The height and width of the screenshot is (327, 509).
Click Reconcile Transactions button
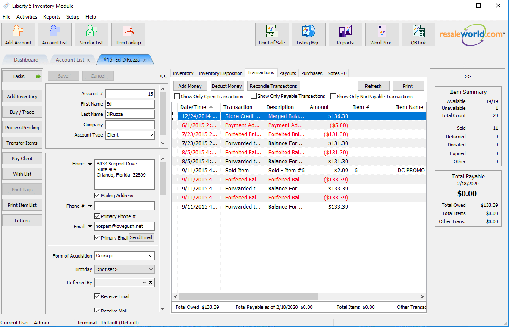click(273, 86)
